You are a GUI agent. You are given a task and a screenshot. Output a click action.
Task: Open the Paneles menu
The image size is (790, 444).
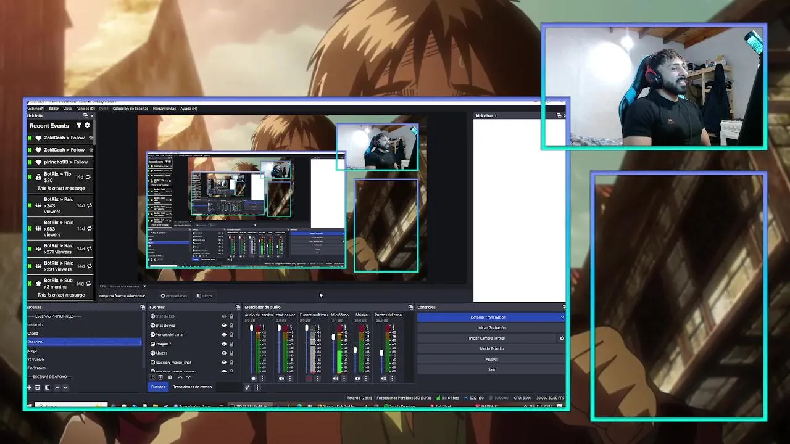point(85,109)
